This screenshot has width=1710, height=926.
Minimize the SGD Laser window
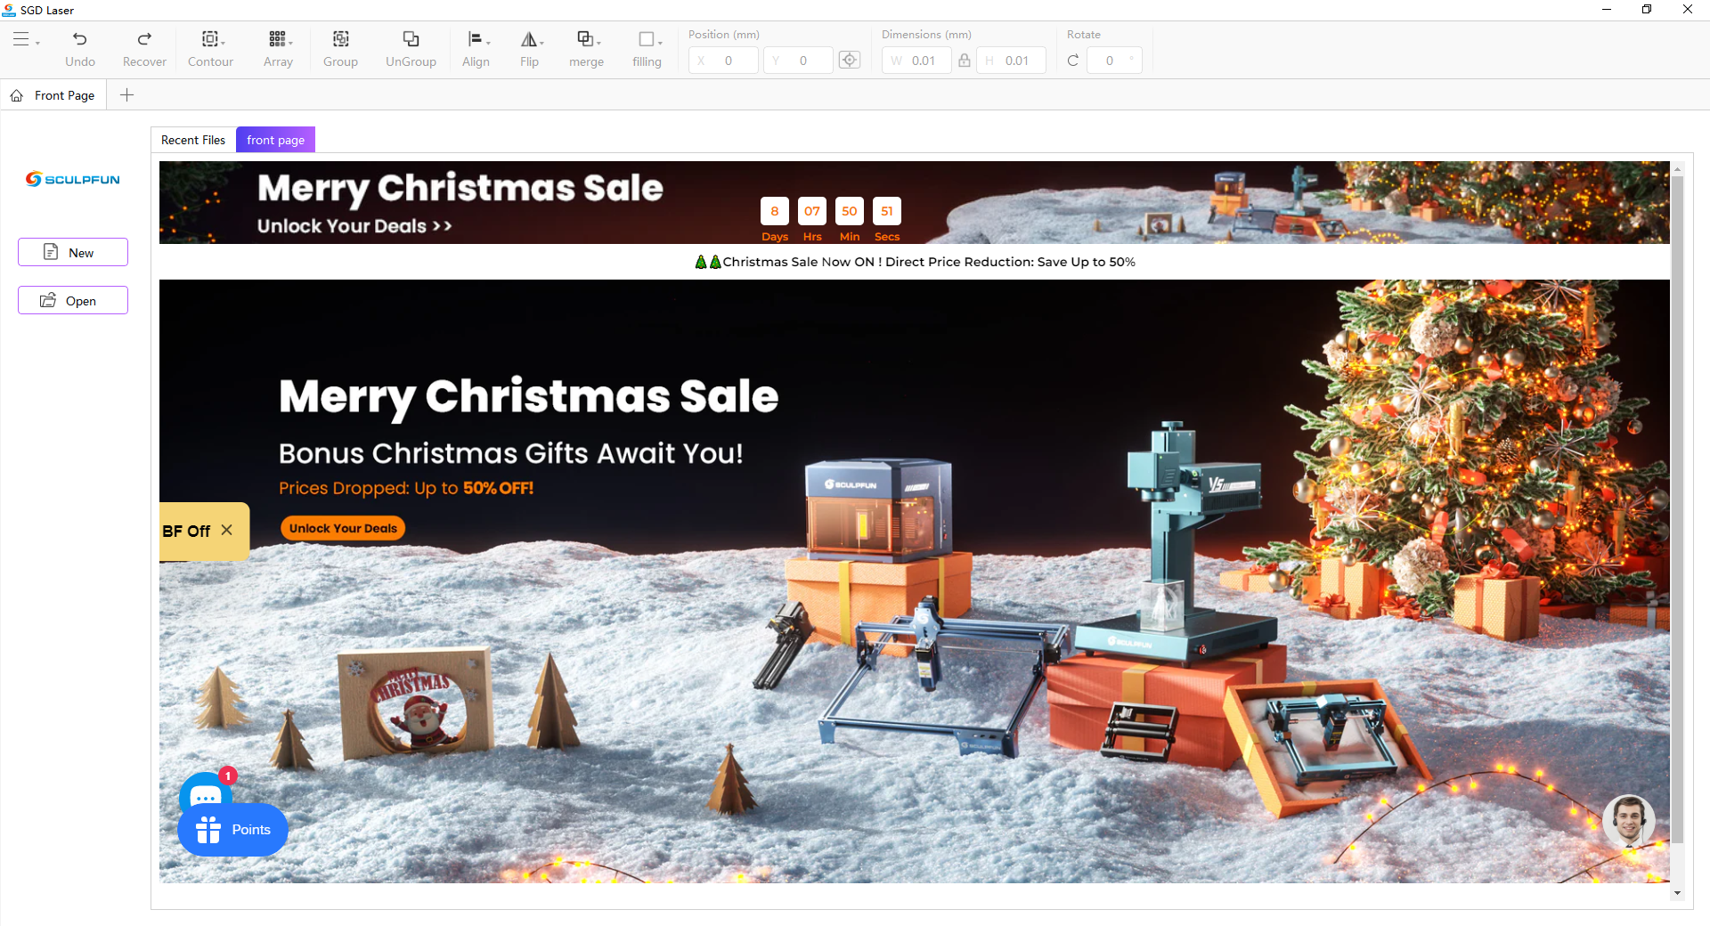[1607, 10]
